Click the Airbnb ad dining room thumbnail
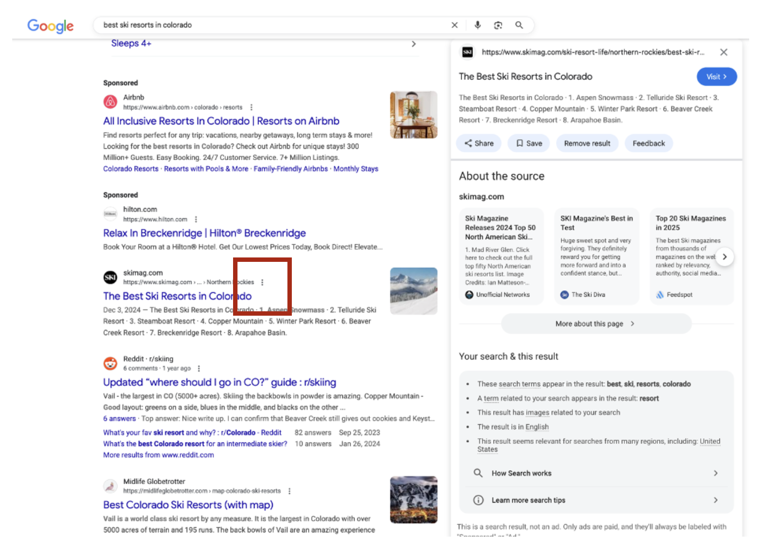Viewport: 757px width, 557px height. point(414,115)
